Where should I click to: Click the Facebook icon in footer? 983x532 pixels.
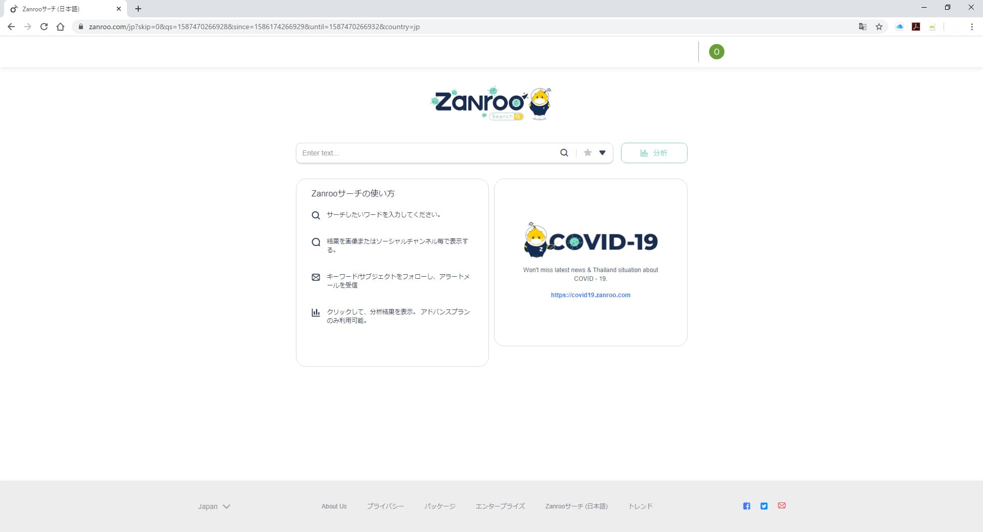746,506
